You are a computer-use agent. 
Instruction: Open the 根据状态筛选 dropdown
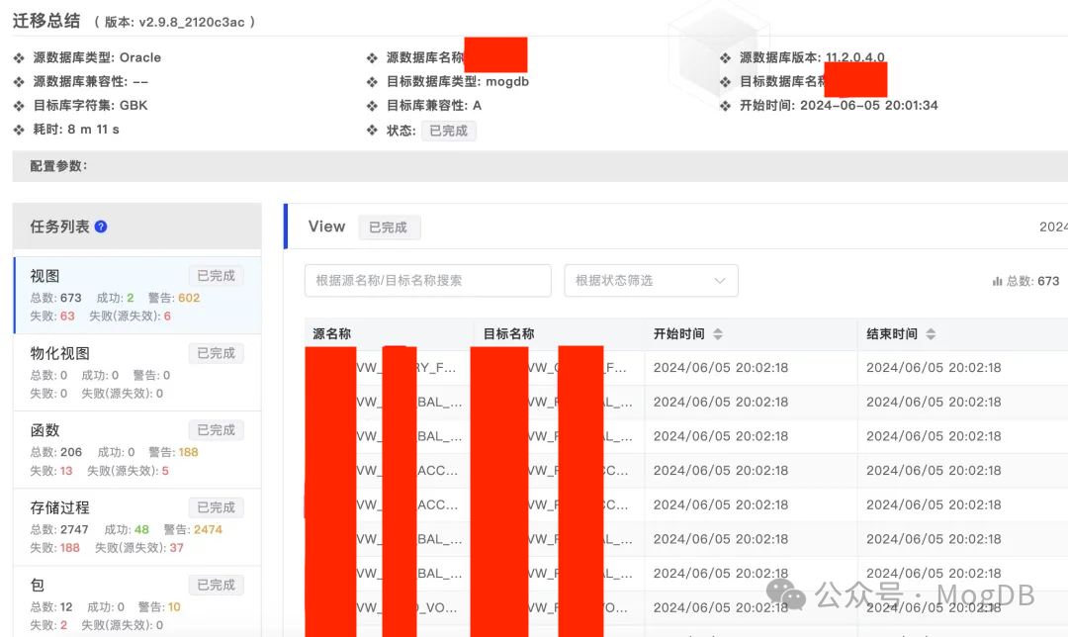pyautogui.click(x=651, y=281)
